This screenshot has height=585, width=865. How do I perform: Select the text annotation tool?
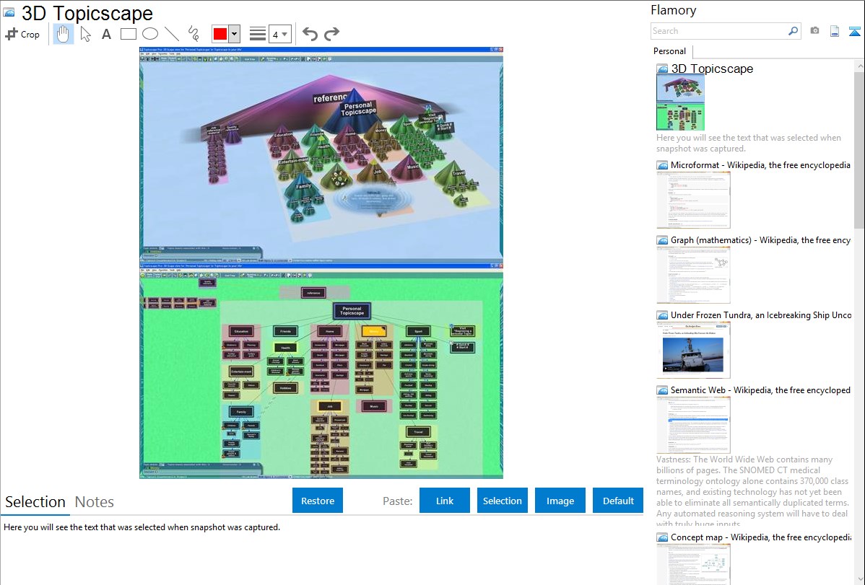(106, 34)
